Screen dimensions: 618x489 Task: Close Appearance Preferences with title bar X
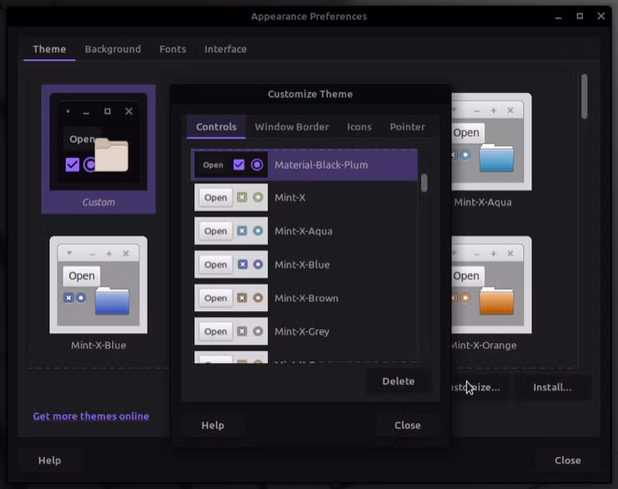coord(601,16)
